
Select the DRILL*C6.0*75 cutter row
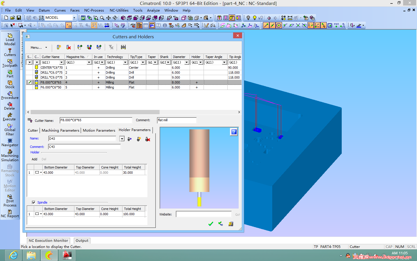pyautogui.click(x=133, y=72)
